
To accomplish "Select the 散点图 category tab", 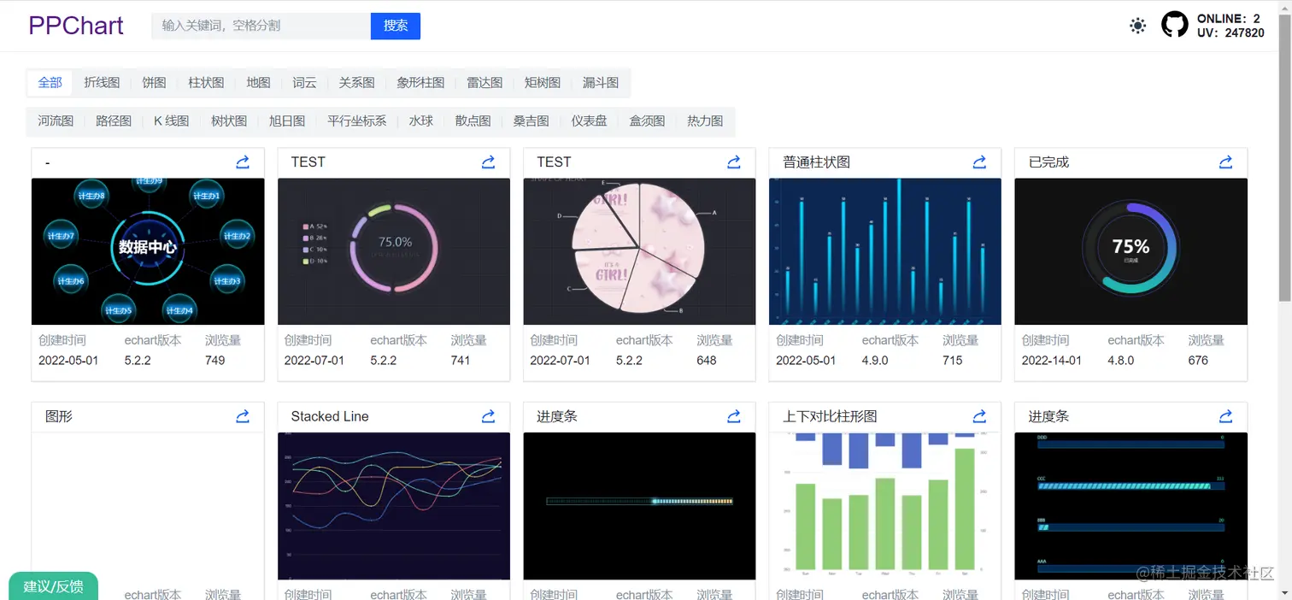I will [x=473, y=121].
